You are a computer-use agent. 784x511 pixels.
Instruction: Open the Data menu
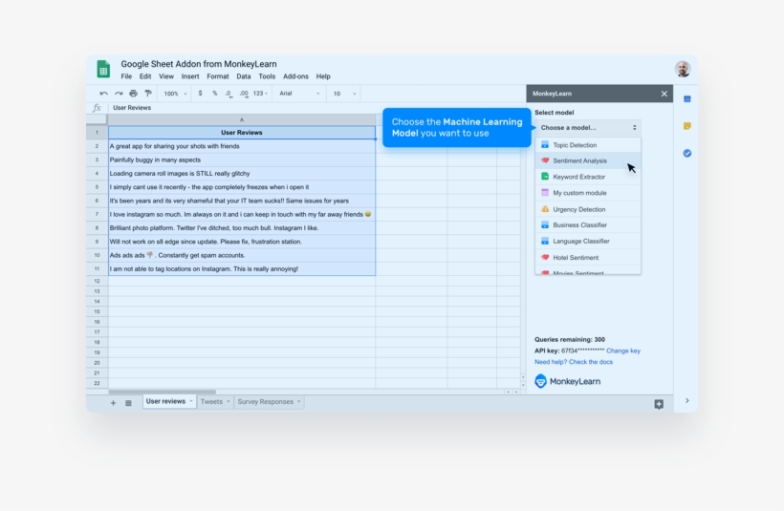click(244, 76)
